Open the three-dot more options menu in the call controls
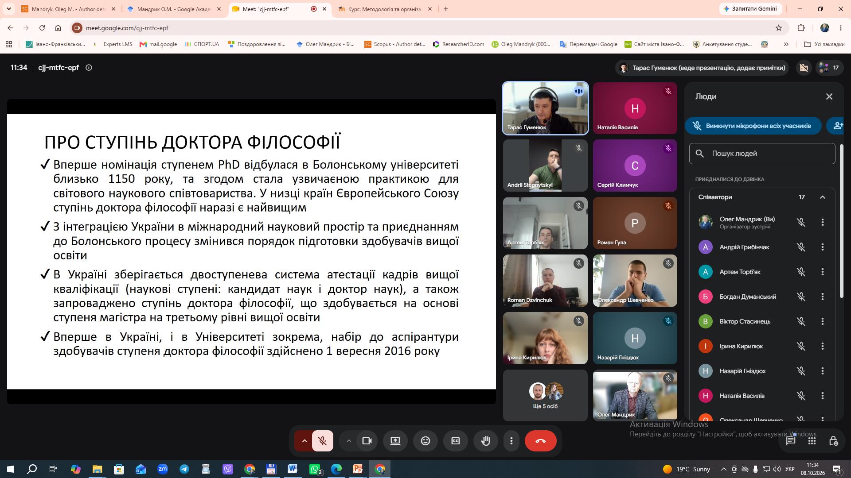 click(511, 441)
